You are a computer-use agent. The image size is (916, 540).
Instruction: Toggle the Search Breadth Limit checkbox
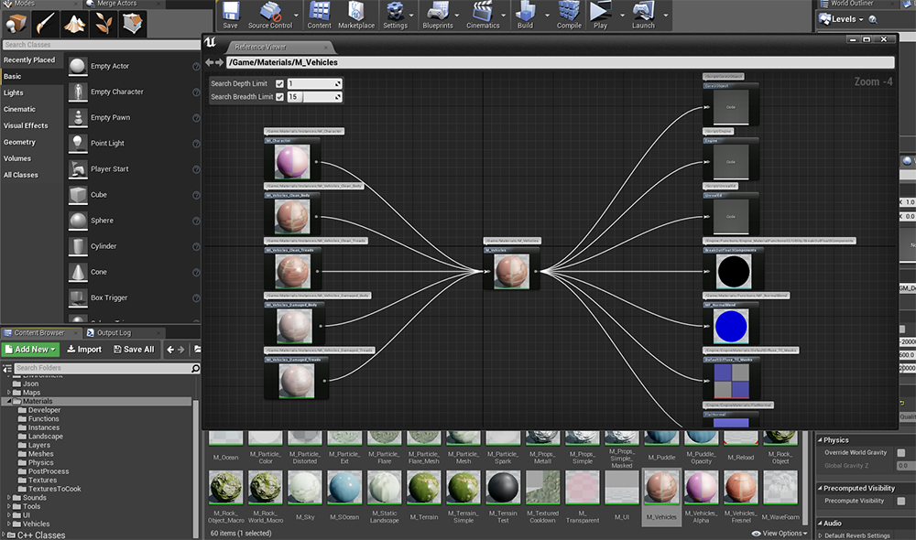coord(279,97)
